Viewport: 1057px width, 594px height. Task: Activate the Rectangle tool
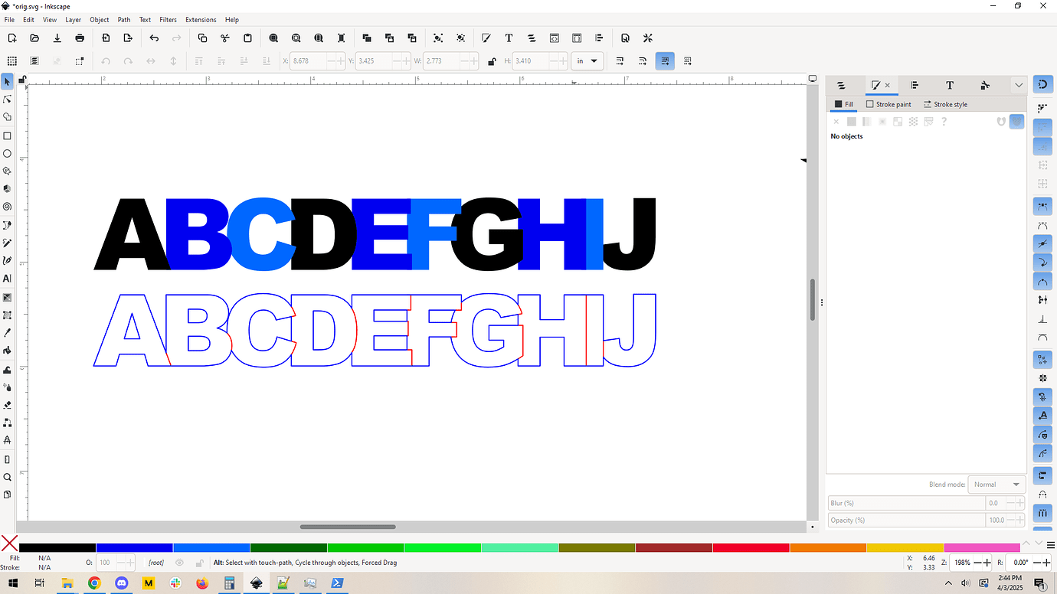coord(8,135)
